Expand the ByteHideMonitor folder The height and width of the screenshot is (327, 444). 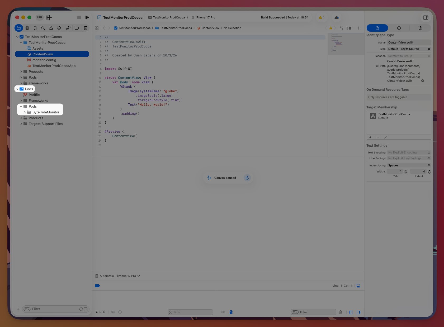pos(25,112)
